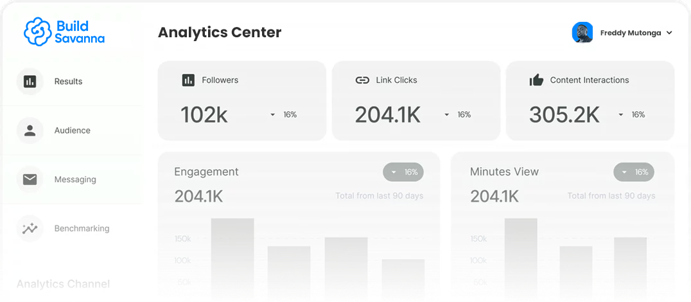Expand the Link Clicks 16% caret
This screenshot has width=691, height=302.
(446, 115)
